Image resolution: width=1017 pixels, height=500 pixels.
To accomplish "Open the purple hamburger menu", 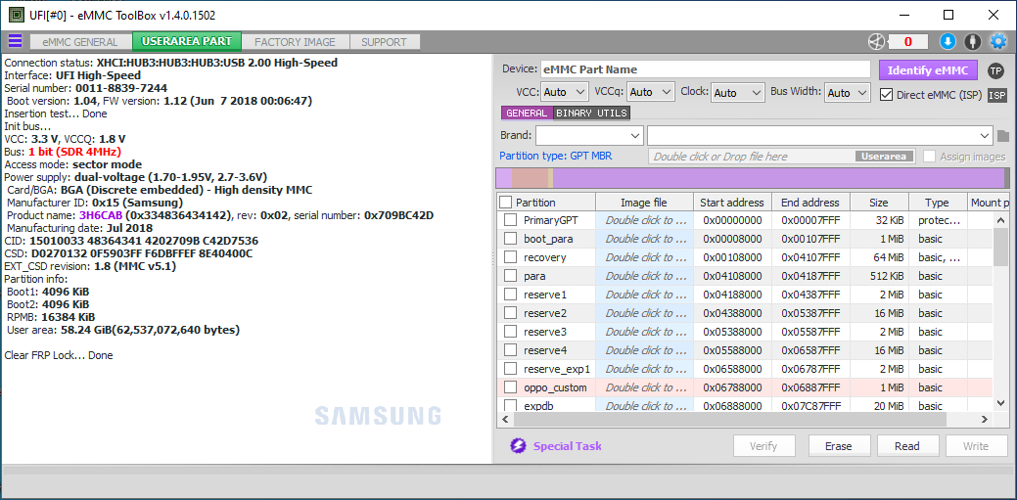I will click(15, 41).
